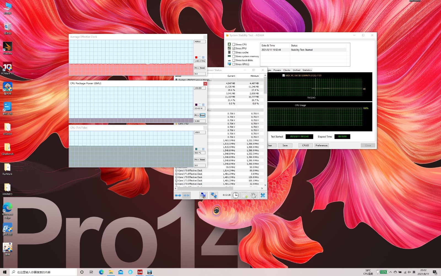Open the Recycle Bin on desktop

7,28
